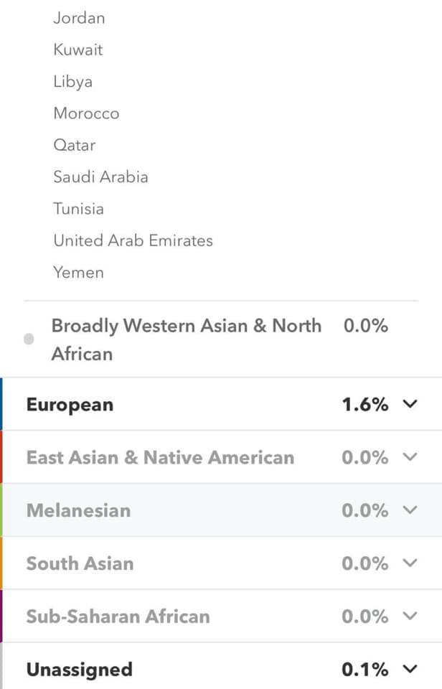Expand the Melanesian row chevron
This screenshot has height=689, width=442.
(x=410, y=510)
